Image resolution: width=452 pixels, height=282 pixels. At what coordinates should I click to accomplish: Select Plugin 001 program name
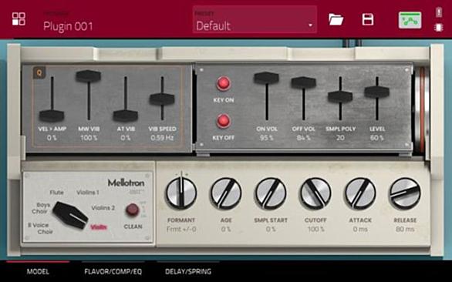pos(68,26)
